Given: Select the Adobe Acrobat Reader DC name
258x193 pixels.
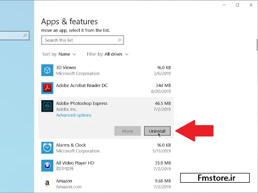Looking at the screenshot, I should 82,85.
